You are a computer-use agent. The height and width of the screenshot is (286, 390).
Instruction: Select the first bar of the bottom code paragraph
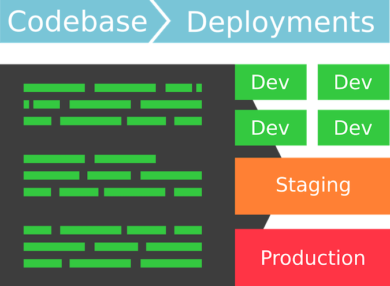tap(37, 230)
